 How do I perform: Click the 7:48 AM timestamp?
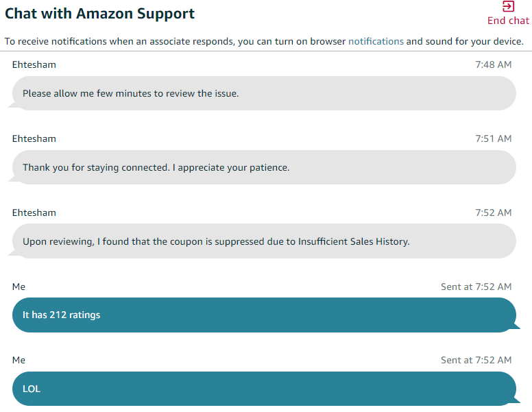494,64
